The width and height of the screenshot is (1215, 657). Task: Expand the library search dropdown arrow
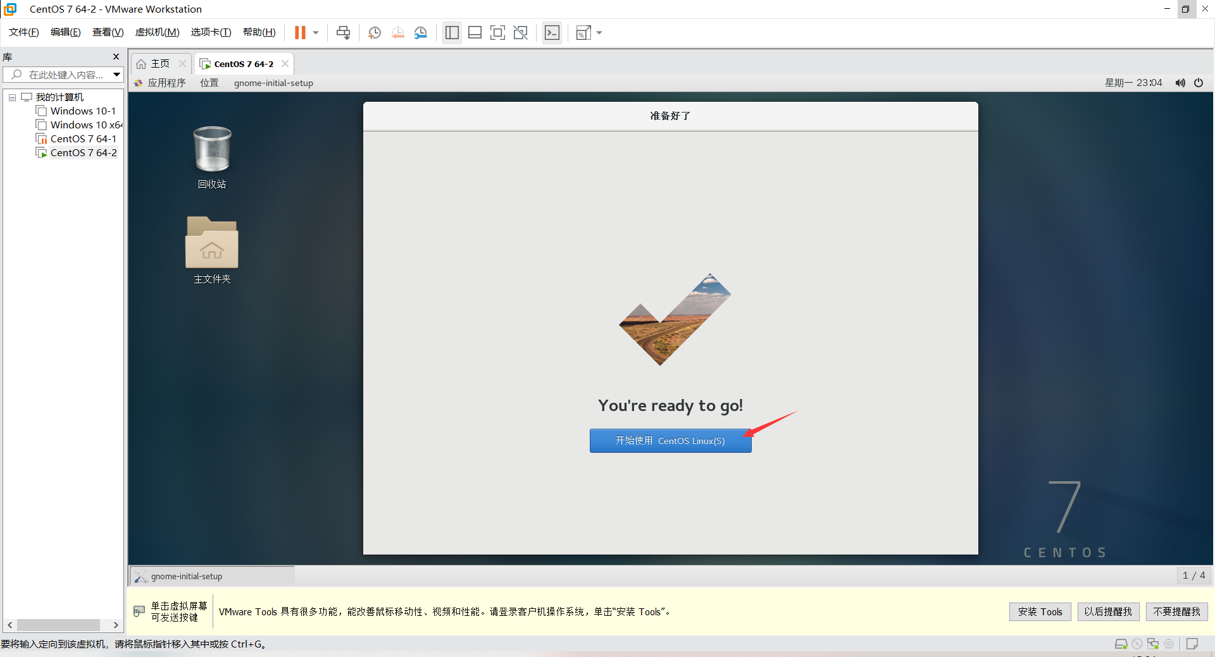[x=117, y=75]
